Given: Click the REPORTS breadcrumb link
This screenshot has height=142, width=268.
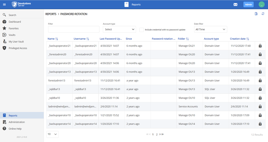Looking at the screenshot, I should point(51,14).
